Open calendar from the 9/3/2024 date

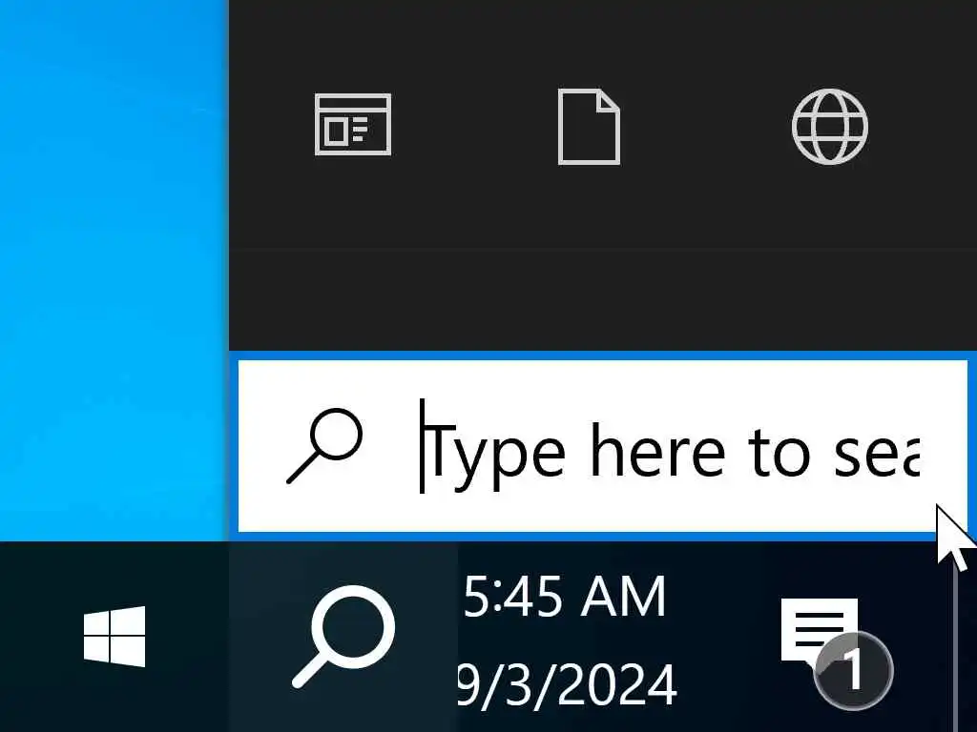(568, 684)
